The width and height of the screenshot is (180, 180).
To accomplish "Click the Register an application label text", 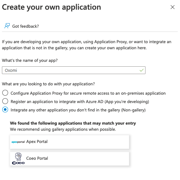I will (x=80, y=102).
